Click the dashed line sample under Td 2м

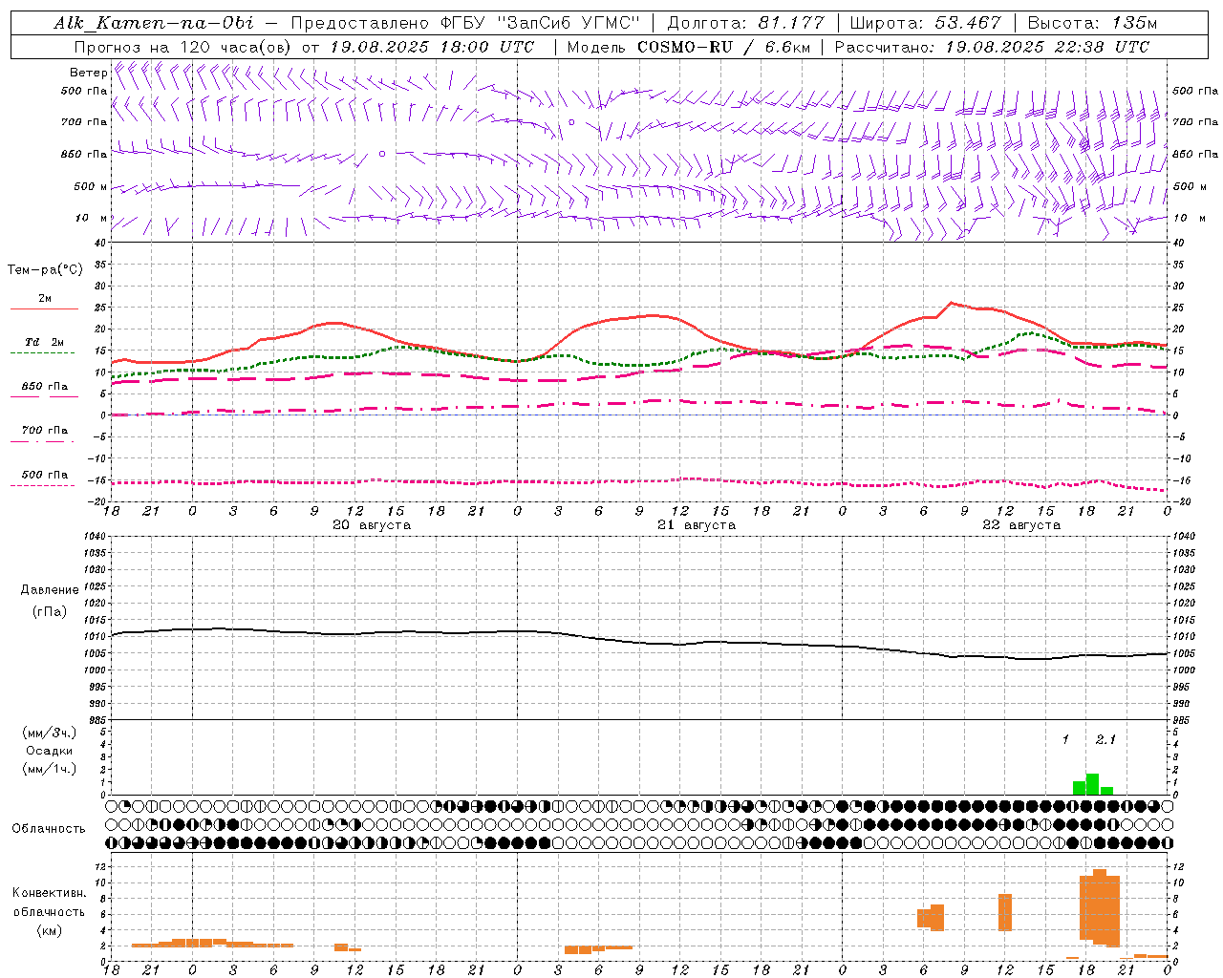[x=43, y=353]
